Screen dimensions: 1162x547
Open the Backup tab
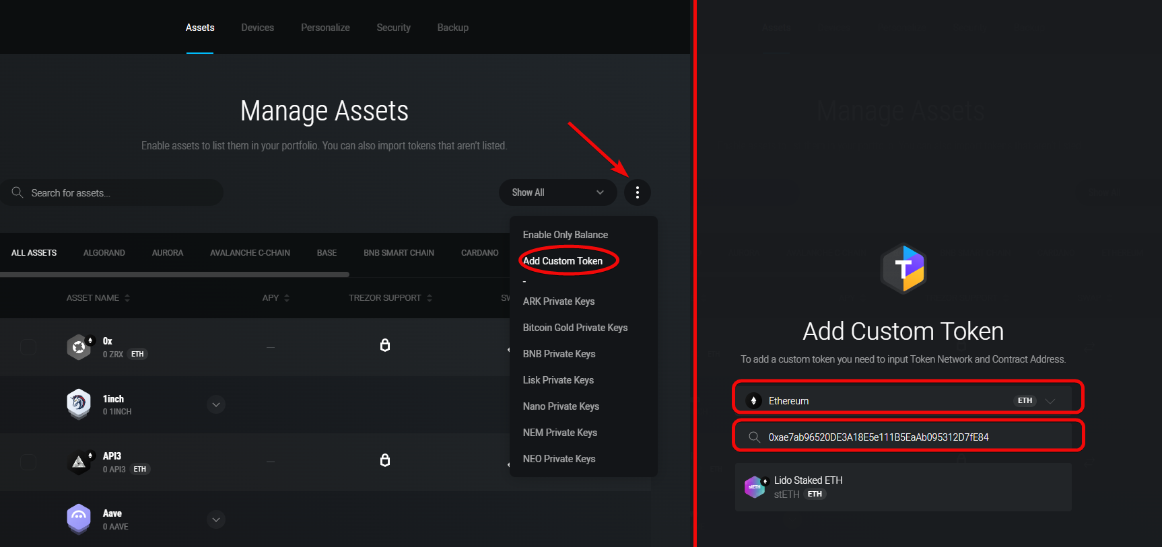tap(452, 28)
